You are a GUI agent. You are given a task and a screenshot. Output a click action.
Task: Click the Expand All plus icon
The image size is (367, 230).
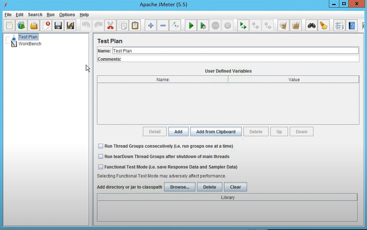[x=151, y=25]
